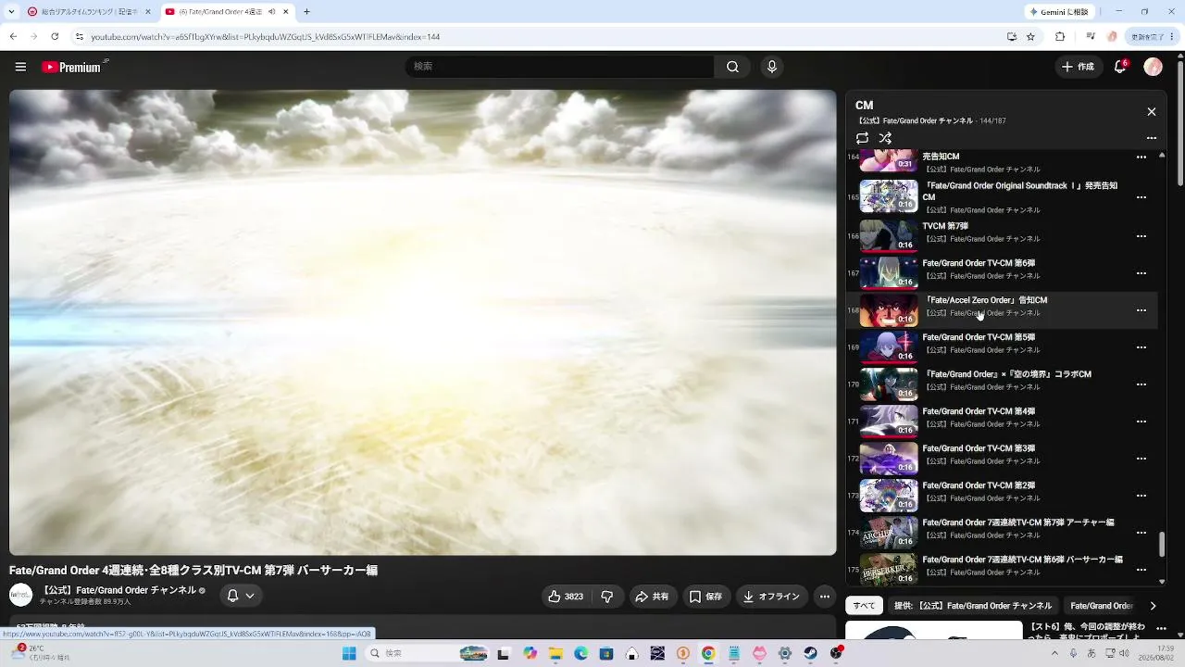The image size is (1185, 667).
Task: Select playlist item 'Fate/Grand Order TV-CM 第3弾'
Action: click(x=1003, y=459)
